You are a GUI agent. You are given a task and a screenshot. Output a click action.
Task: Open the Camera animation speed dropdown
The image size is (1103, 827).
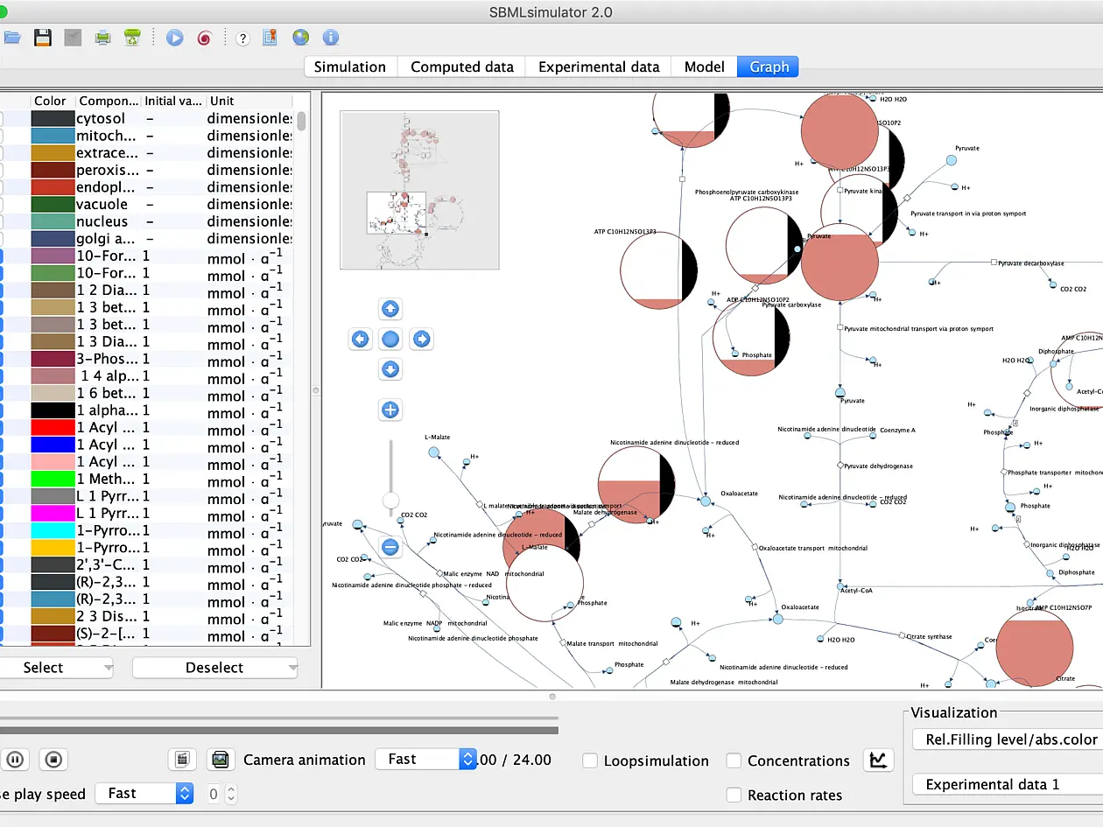425,759
